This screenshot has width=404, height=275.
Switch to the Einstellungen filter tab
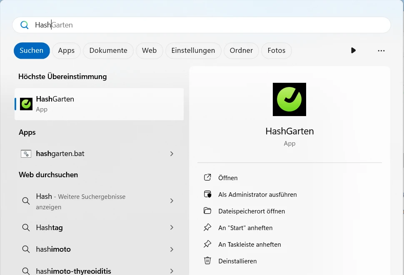pos(193,50)
